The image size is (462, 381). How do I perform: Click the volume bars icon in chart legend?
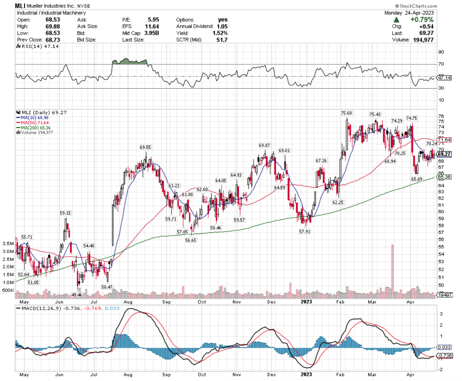18,132
